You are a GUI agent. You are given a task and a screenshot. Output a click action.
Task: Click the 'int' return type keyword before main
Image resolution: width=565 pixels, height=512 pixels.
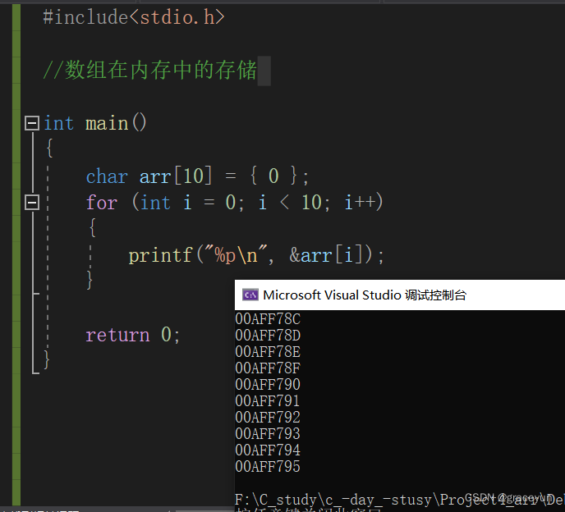(59, 124)
